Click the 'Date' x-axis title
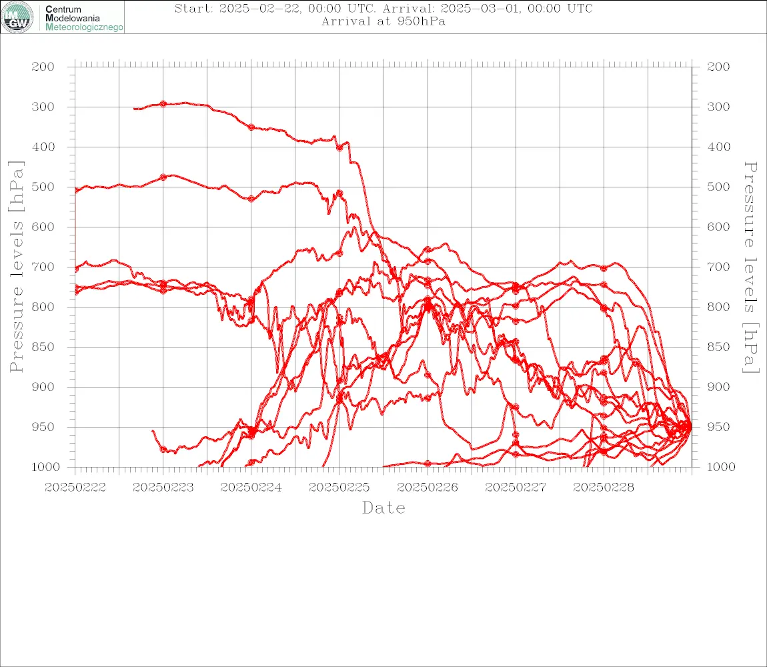Screen dimensions: 767x667 click(383, 508)
